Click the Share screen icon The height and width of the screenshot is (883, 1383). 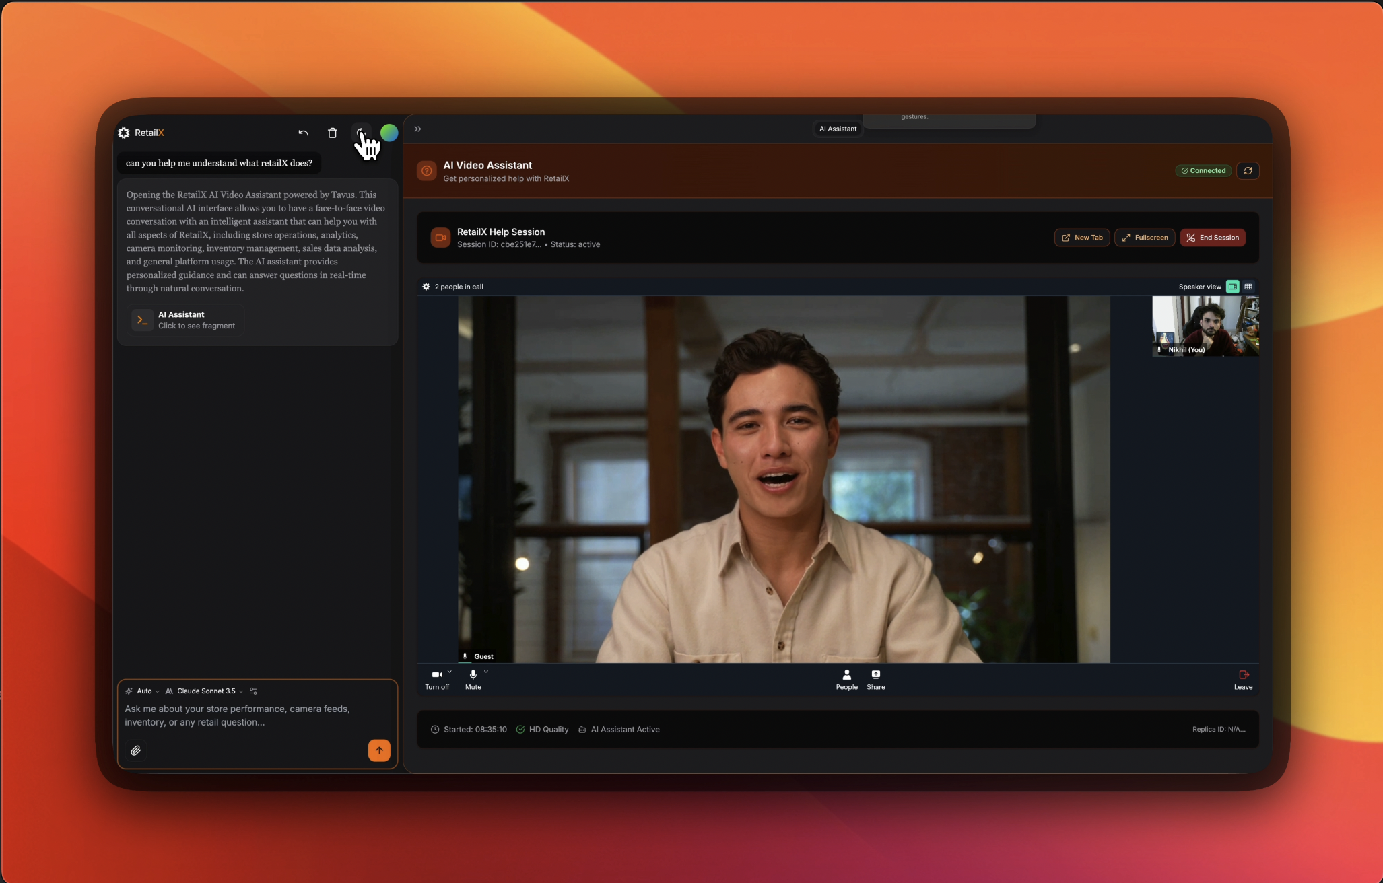click(875, 679)
